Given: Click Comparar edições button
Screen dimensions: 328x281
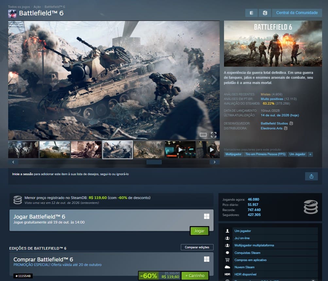Looking at the screenshot, I should pos(197,247).
